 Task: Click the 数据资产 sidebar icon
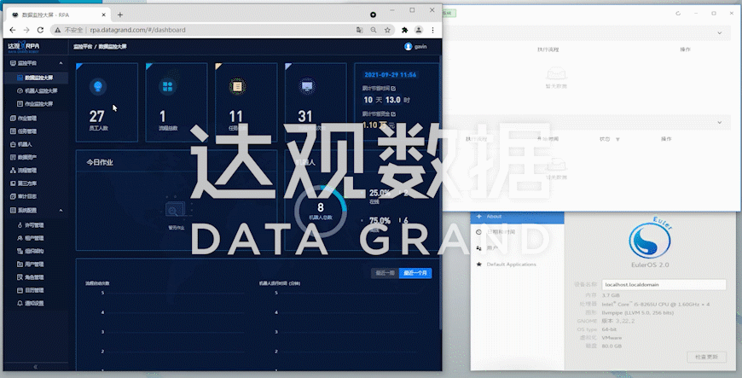tap(14, 157)
